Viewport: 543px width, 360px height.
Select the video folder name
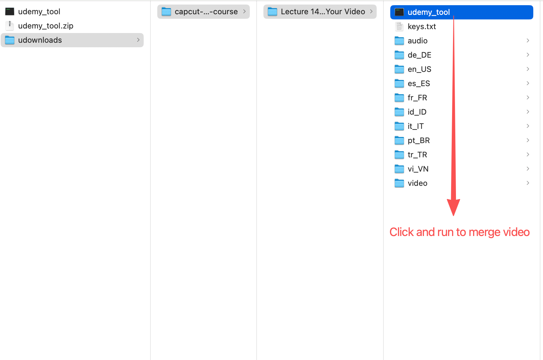coord(417,183)
